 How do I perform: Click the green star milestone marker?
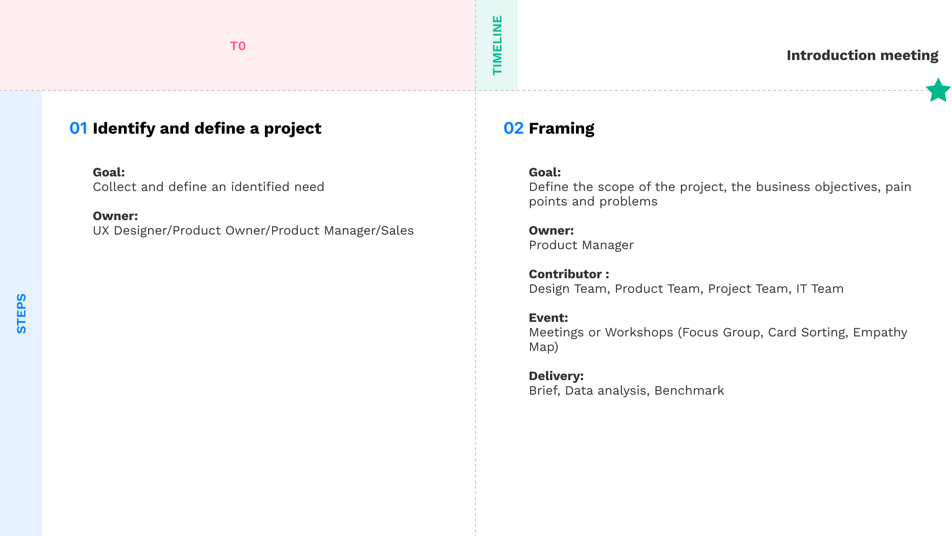pyautogui.click(x=938, y=90)
